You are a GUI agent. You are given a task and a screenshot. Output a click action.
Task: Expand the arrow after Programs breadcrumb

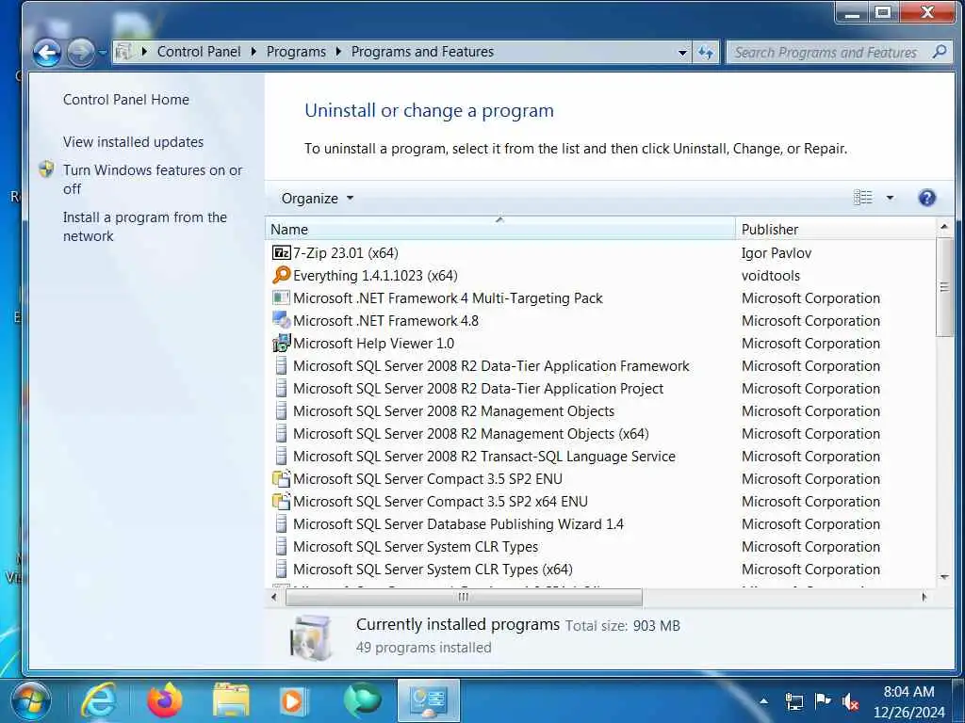(338, 52)
